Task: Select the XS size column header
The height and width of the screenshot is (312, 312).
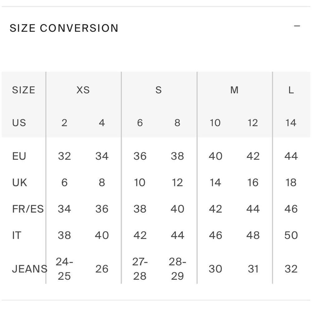Action: tap(83, 90)
